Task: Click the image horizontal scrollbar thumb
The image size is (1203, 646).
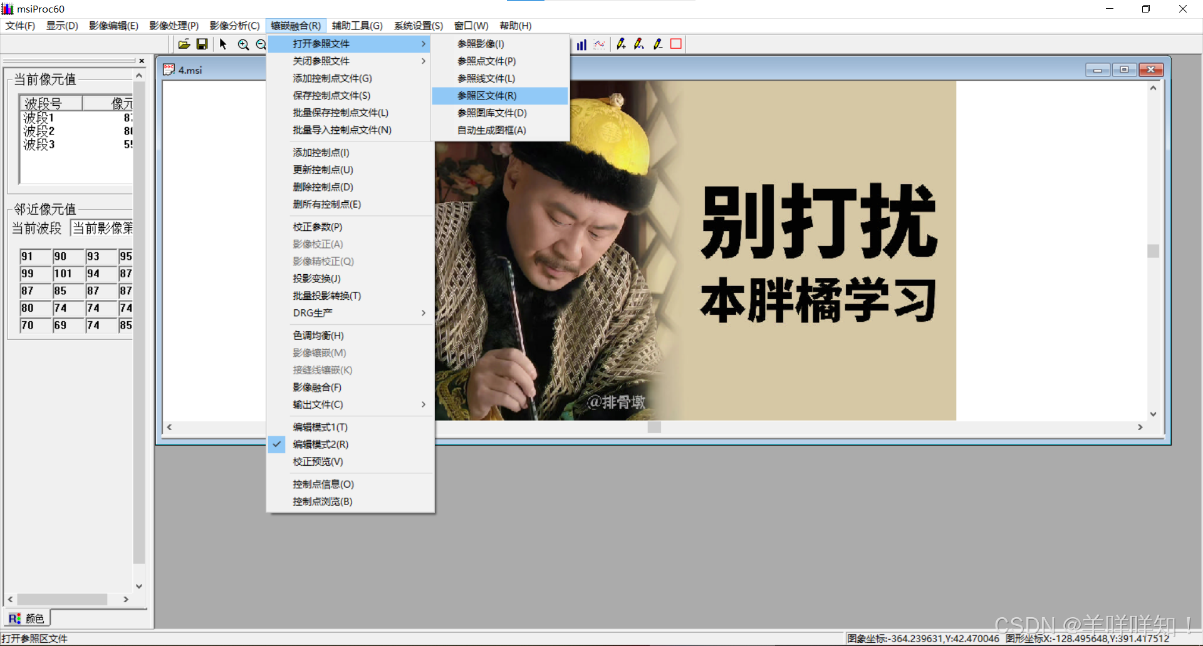Action: coord(654,427)
